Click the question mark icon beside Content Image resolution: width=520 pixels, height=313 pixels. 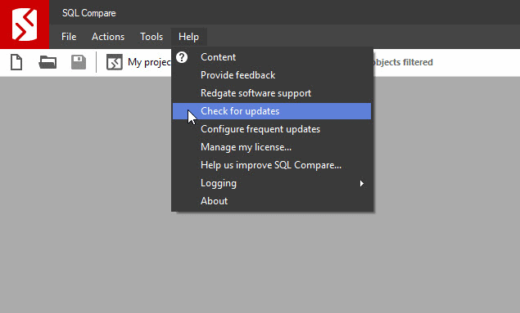coord(182,57)
